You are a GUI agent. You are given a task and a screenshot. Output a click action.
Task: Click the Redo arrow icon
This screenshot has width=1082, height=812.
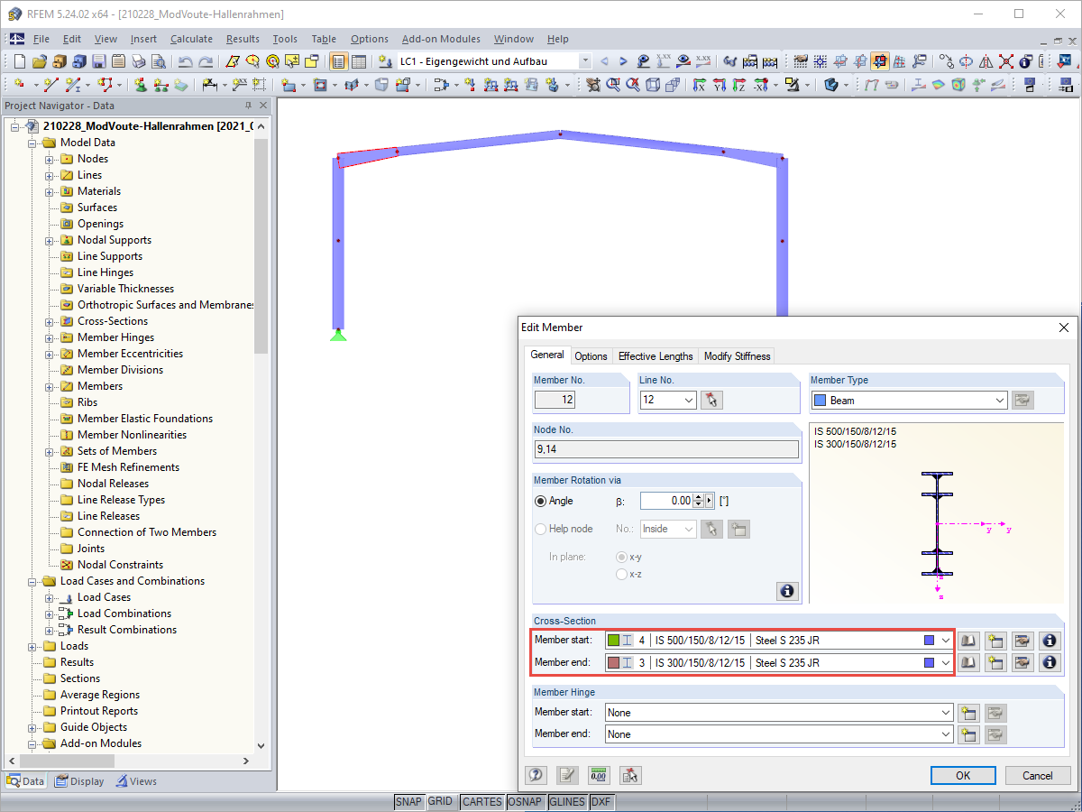pos(206,61)
